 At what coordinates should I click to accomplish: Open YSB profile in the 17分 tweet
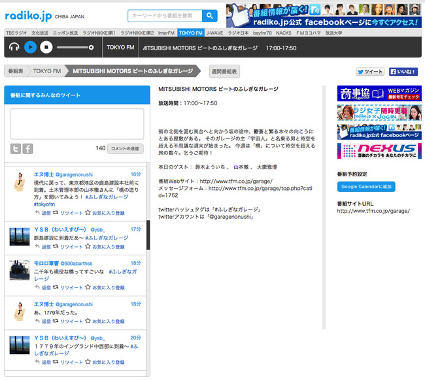coord(69,230)
